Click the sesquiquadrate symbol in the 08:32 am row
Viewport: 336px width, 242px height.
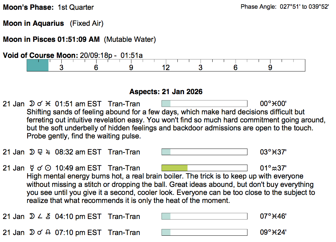pyautogui.click(x=40, y=152)
